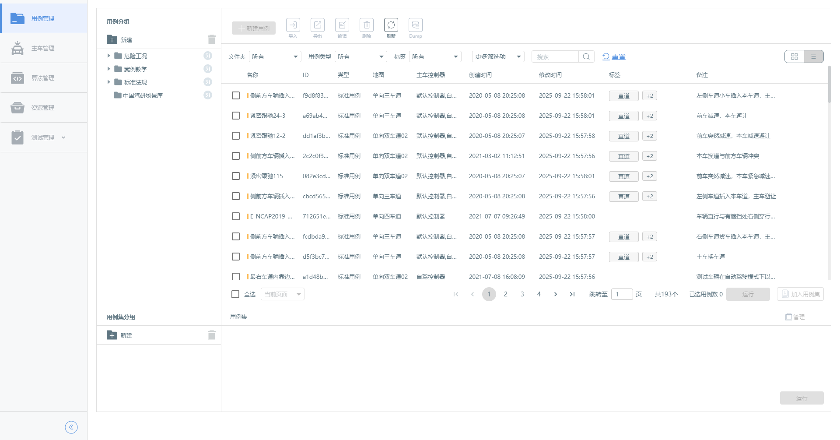
Task: Click 运行 at the bottom of the 用例集 panel
Action: pos(801,398)
